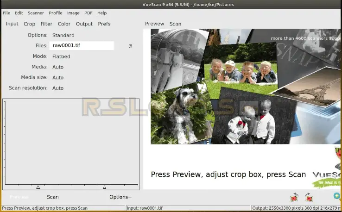
Task: Click the zoom in plus icon
Action: (337, 196)
